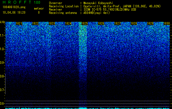Click the observer name Masayuki Kobayashi
This screenshot has height=109, width=172.
click(98, 3)
